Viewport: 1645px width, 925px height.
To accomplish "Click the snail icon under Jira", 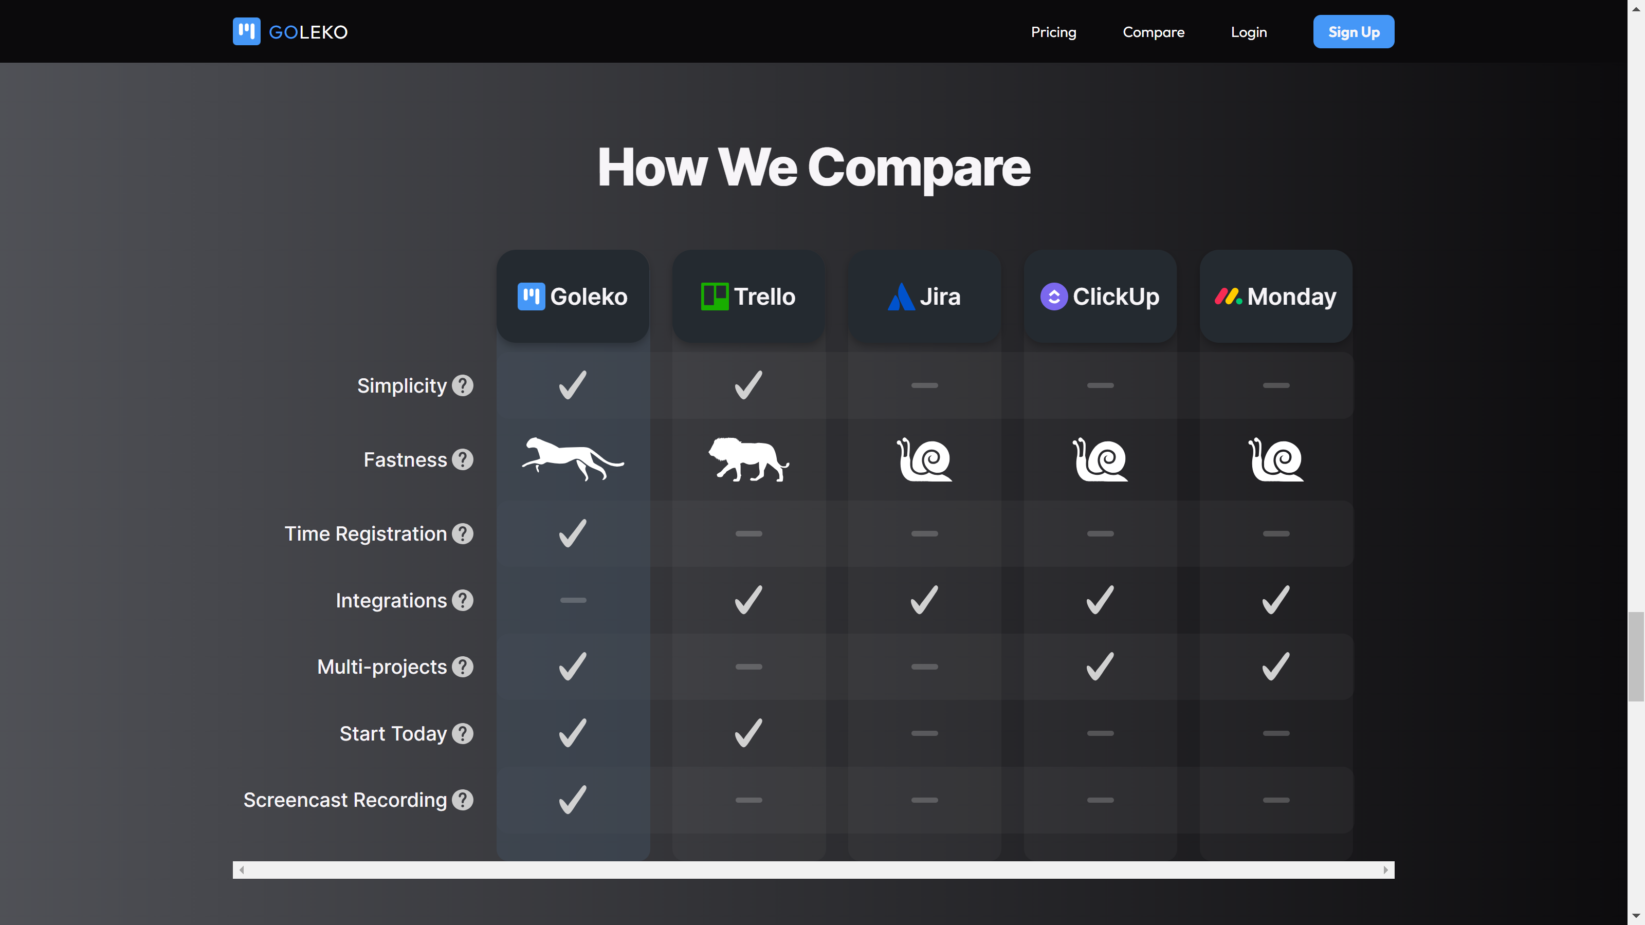I will [924, 459].
